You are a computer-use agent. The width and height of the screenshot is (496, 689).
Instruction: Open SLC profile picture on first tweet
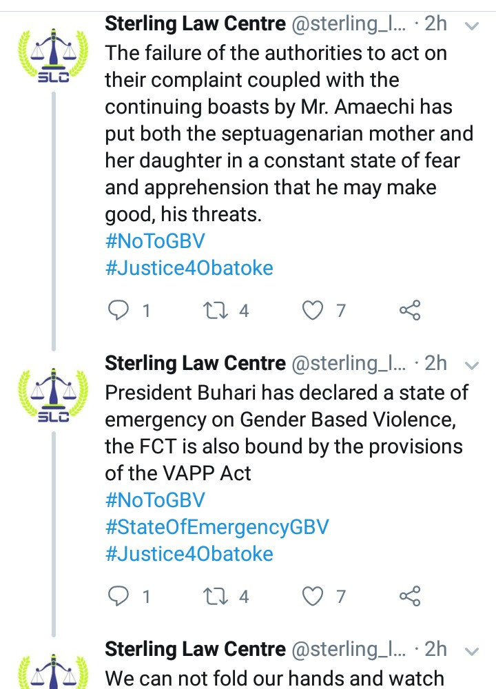click(53, 55)
